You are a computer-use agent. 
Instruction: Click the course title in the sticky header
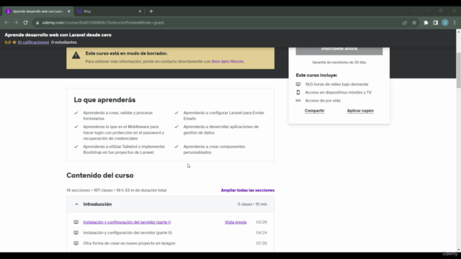click(x=58, y=35)
